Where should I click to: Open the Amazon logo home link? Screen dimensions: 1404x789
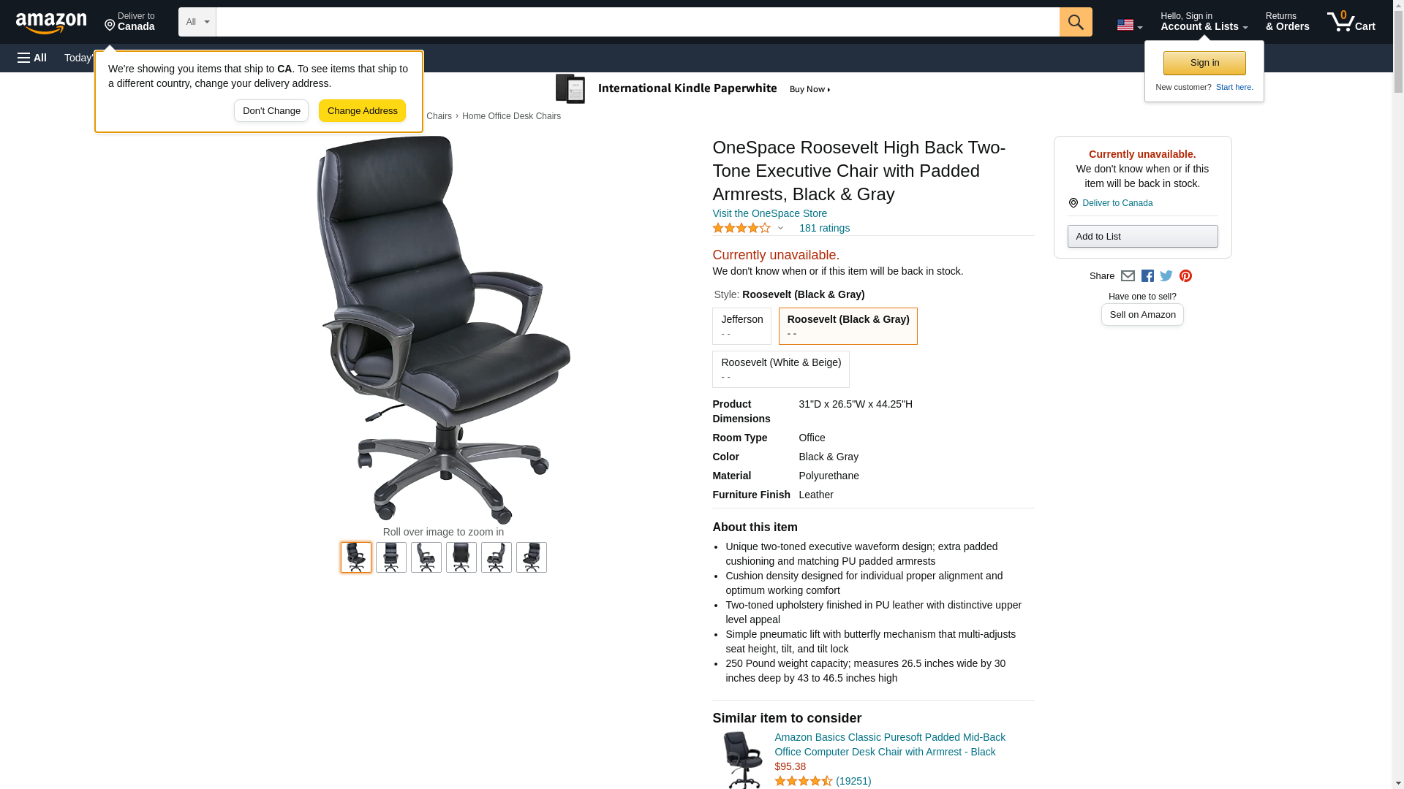pyautogui.click(x=51, y=23)
